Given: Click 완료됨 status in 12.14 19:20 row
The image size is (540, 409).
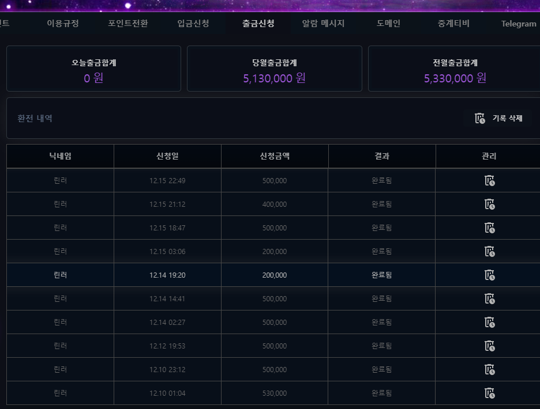Looking at the screenshot, I should (x=381, y=275).
